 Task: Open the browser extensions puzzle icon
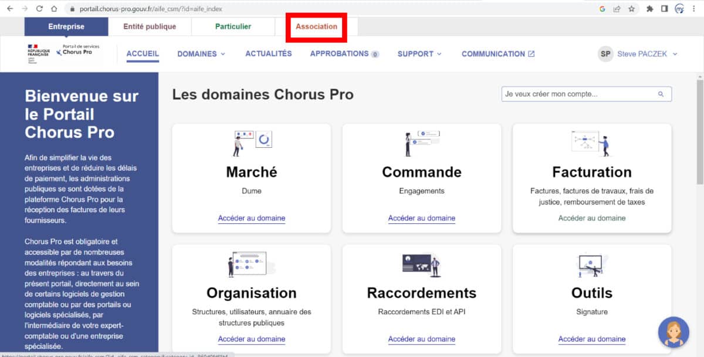click(x=650, y=9)
